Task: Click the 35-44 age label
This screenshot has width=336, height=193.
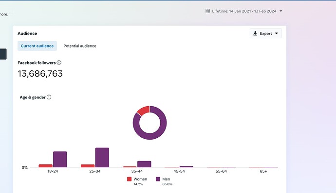Action: tap(137, 171)
